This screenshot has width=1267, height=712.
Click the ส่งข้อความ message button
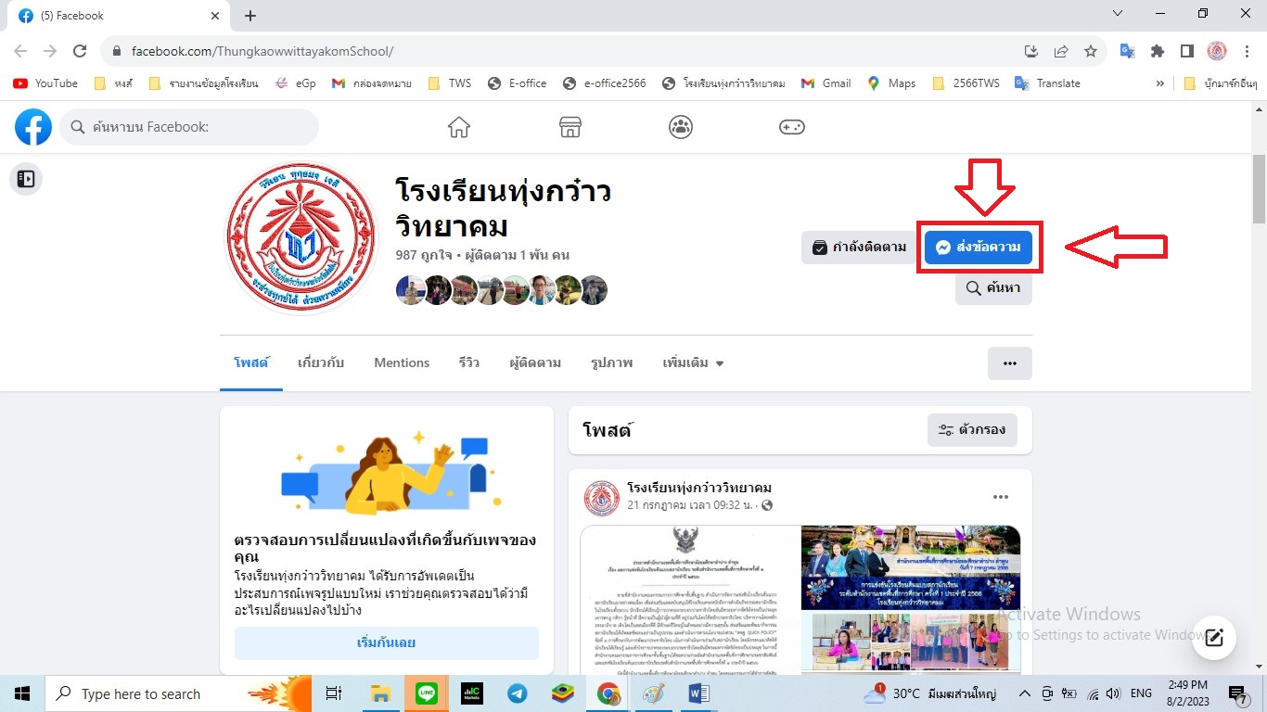[979, 248]
